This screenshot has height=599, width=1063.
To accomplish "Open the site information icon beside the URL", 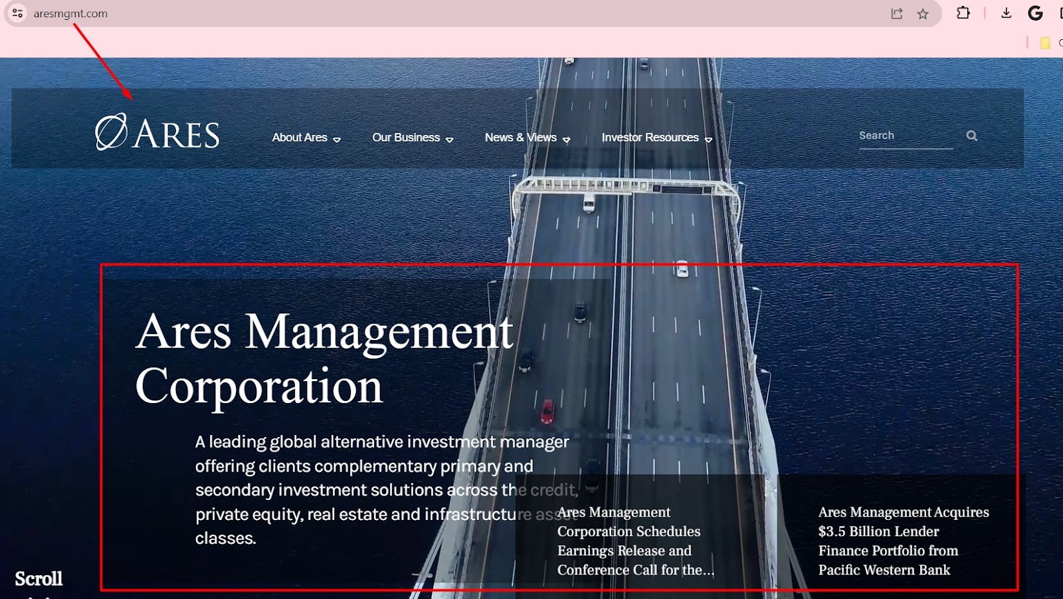I will coord(18,13).
